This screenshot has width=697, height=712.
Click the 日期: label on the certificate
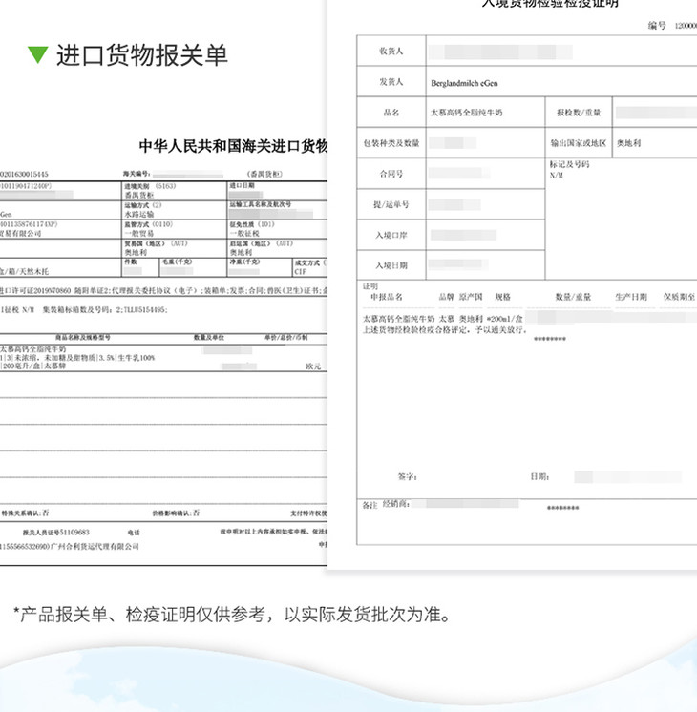[x=539, y=477]
